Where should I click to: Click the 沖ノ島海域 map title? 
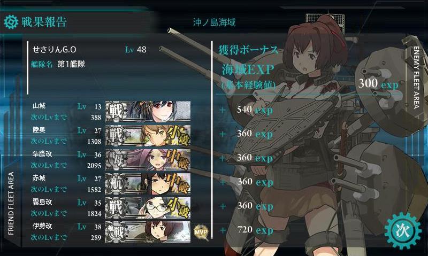click(215, 22)
